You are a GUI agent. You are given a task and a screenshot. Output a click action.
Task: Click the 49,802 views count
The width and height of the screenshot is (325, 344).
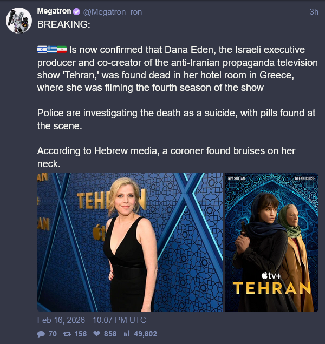tap(145, 334)
